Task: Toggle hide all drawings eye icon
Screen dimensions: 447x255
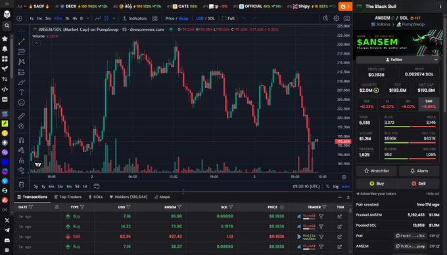Action: pos(22,170)
